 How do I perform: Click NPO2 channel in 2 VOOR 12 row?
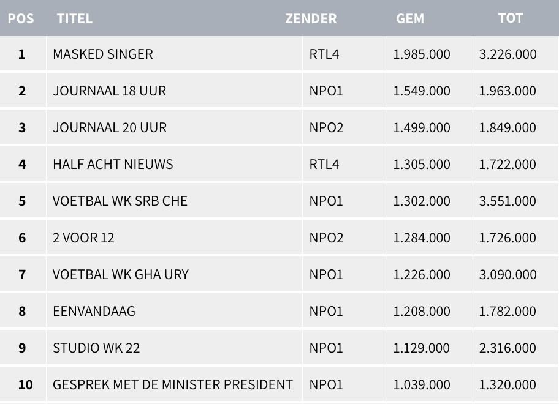coord(326,238)
